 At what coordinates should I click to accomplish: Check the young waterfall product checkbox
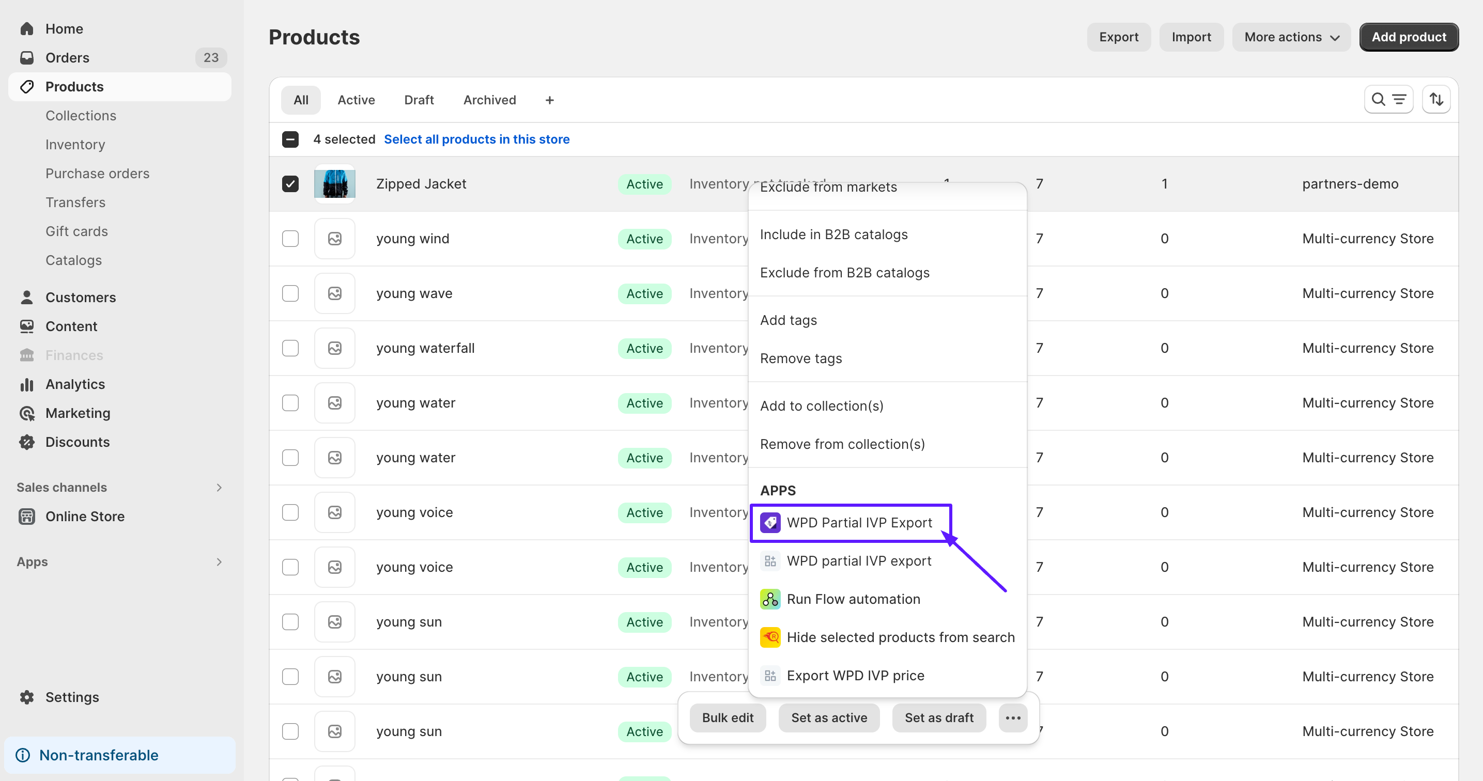click(x=290, y=348)
